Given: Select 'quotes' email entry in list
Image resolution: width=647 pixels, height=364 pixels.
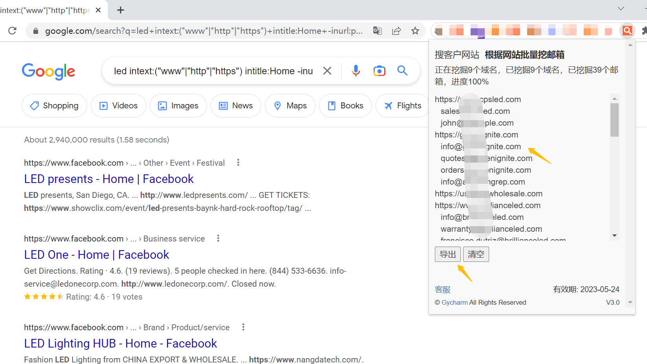Looking at the screenshot, I should [486, 158].
